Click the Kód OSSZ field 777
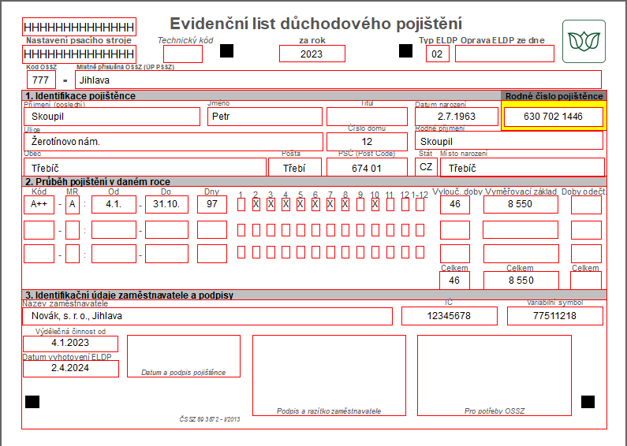The image size is (627, 446). click(x=41, y=80)
